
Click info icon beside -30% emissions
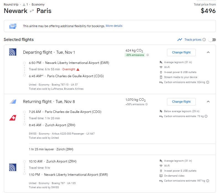[147, 55]
